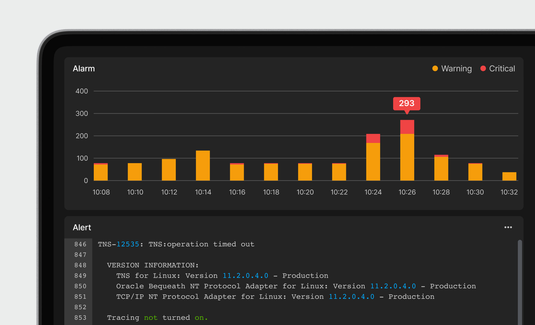Click the 10:20 time axis label
Image resolution: width=535 pixels, height=325 pixels.
tap(305, 192)
